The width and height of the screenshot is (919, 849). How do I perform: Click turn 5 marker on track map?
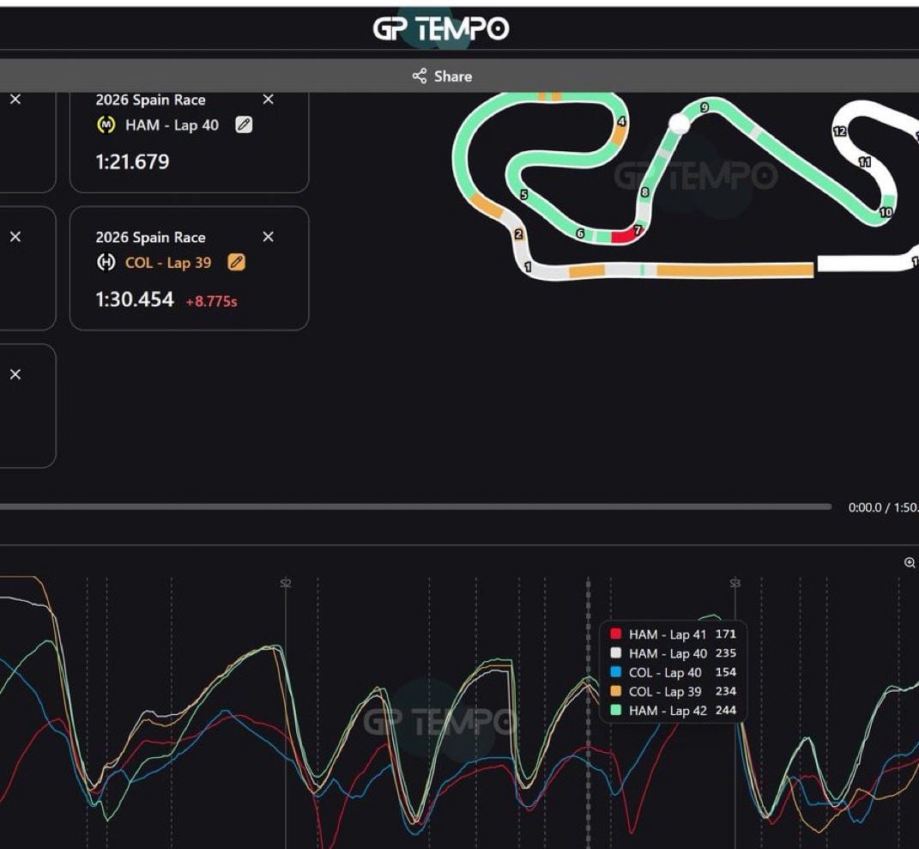(524, 195)
